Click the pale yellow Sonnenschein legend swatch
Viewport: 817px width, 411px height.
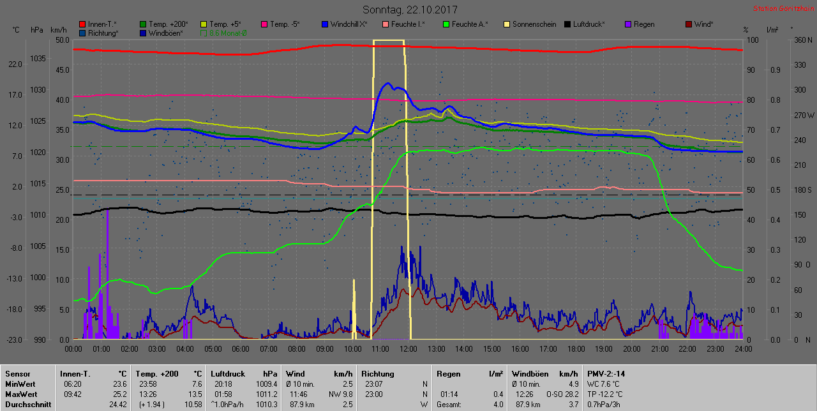[x=507, y=24]
